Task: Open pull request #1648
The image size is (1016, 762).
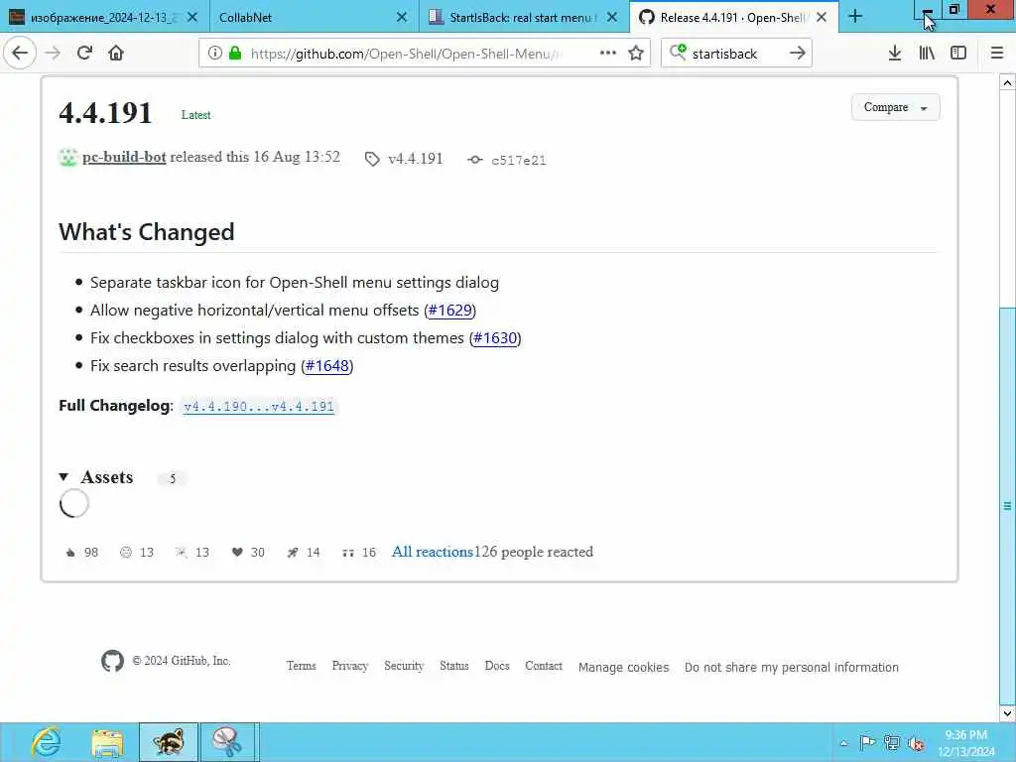Action: [x=327, y=366]
